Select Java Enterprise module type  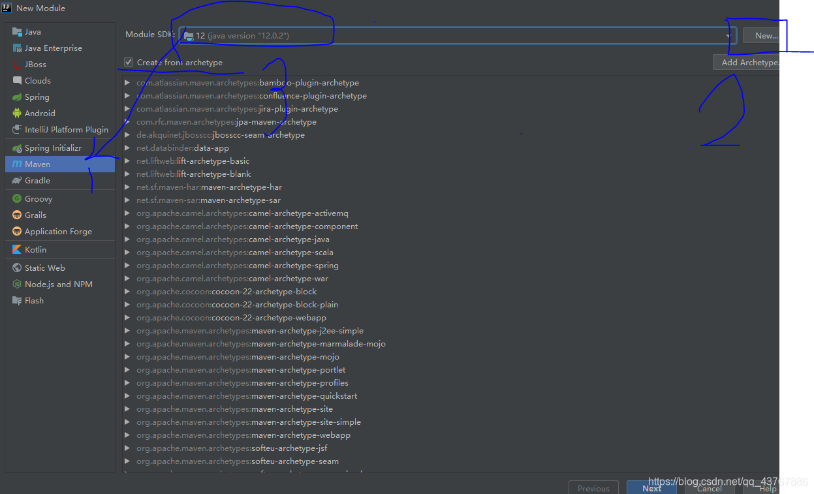[60, 48]
